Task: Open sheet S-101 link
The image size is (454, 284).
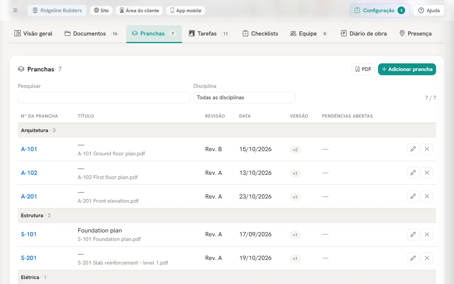Action: tap(29, 234)
